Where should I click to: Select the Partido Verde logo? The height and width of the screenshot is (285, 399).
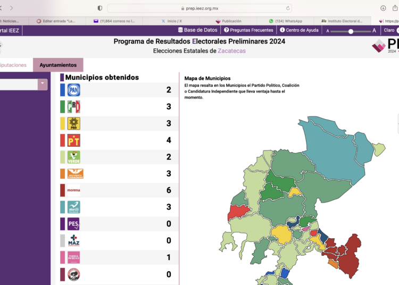pos(73,157)
